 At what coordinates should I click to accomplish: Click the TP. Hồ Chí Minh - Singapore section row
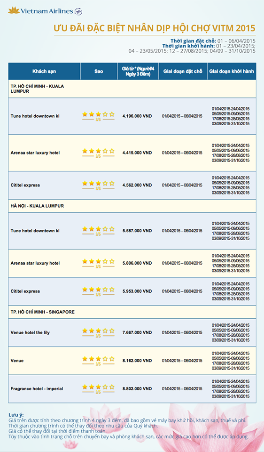tap(132, 312)
